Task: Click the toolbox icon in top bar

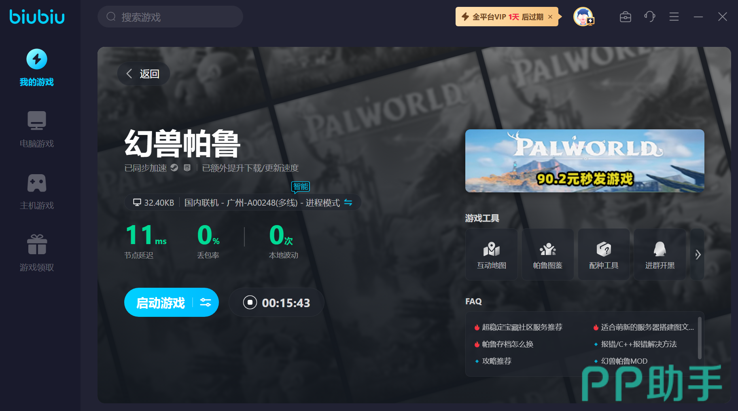Action: 625,17
